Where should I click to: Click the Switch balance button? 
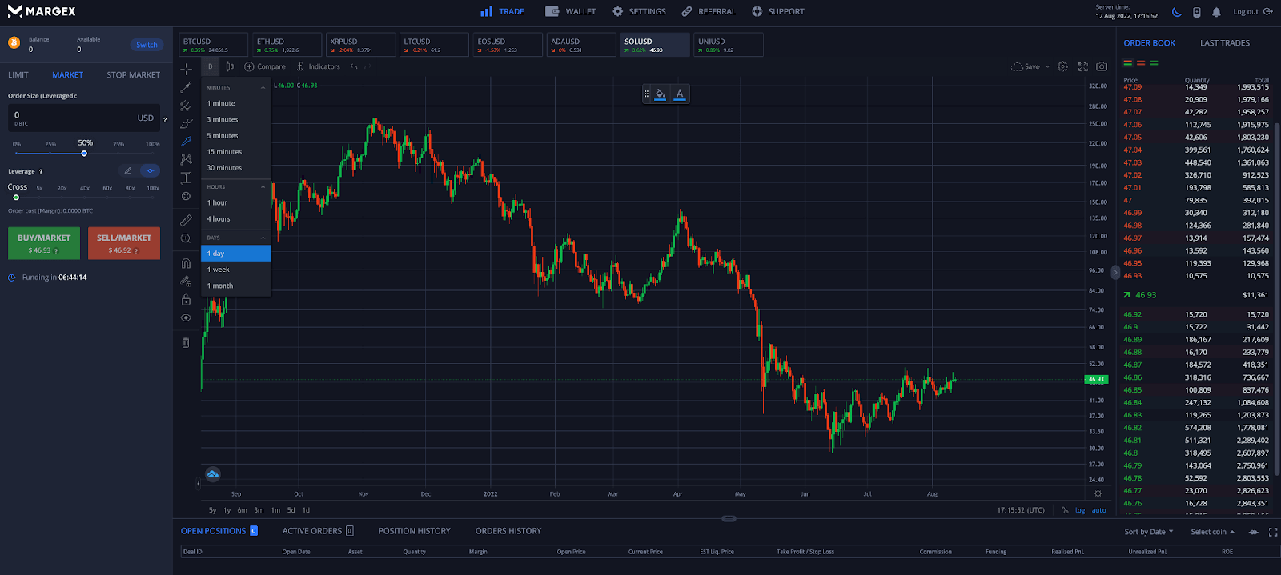pyautogui.click(x=147, y=45)
